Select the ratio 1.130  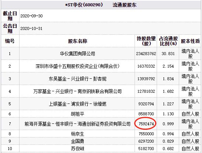coord(168,114)
